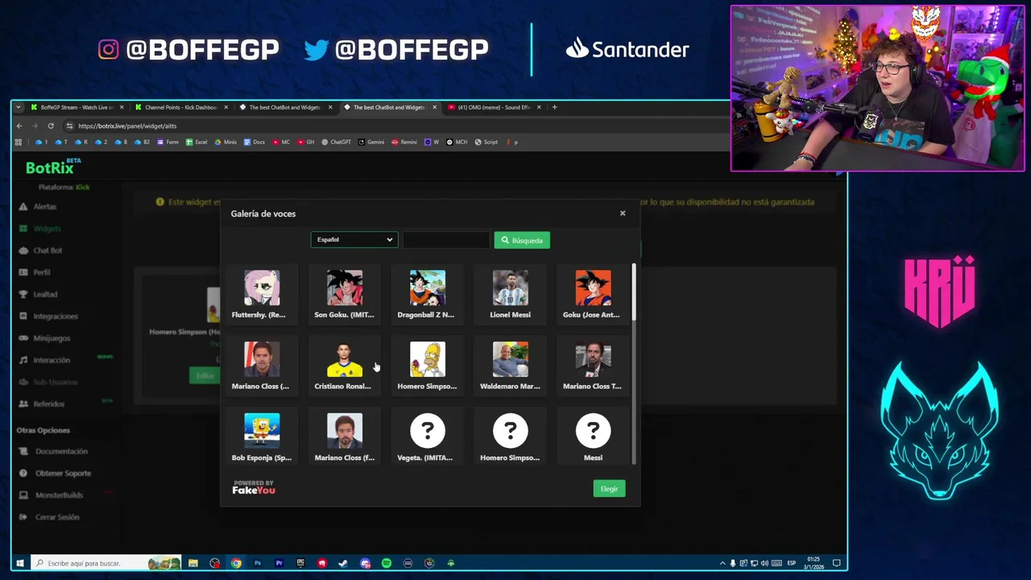Open a new browser tab
The width and height of the screenshot is (1031, 580).
[x=554, y=107]
